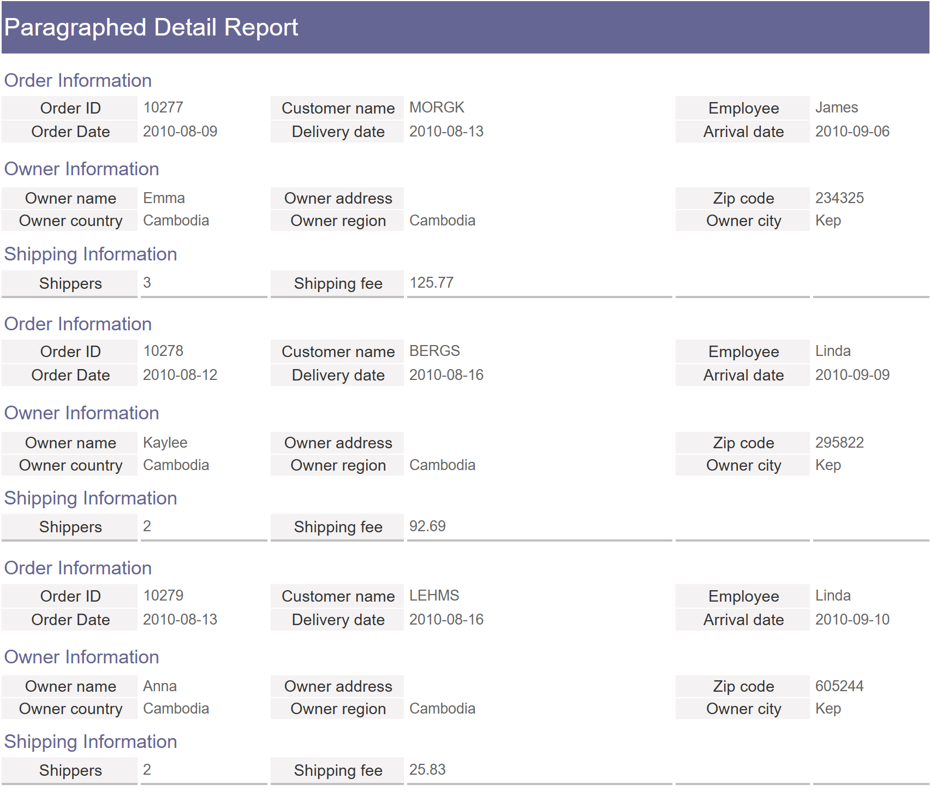Click zip code 605244
930x796 pixels.
pos(839,686)
